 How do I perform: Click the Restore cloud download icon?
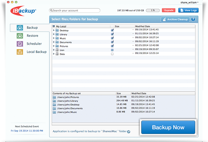point(20,36)
